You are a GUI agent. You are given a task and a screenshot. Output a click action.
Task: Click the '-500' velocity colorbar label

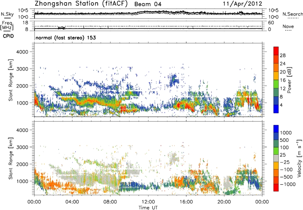[286, 177]
